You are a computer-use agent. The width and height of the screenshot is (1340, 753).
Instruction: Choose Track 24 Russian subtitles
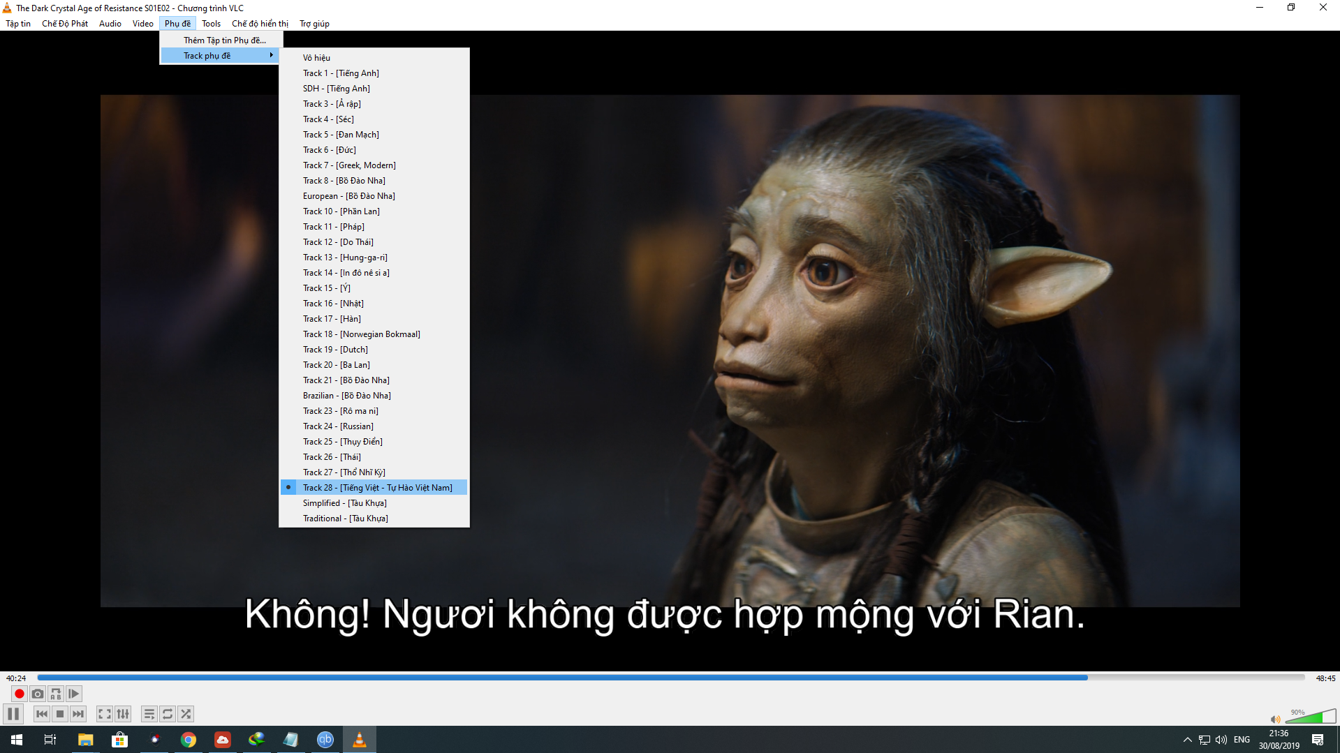coord(374,426)
